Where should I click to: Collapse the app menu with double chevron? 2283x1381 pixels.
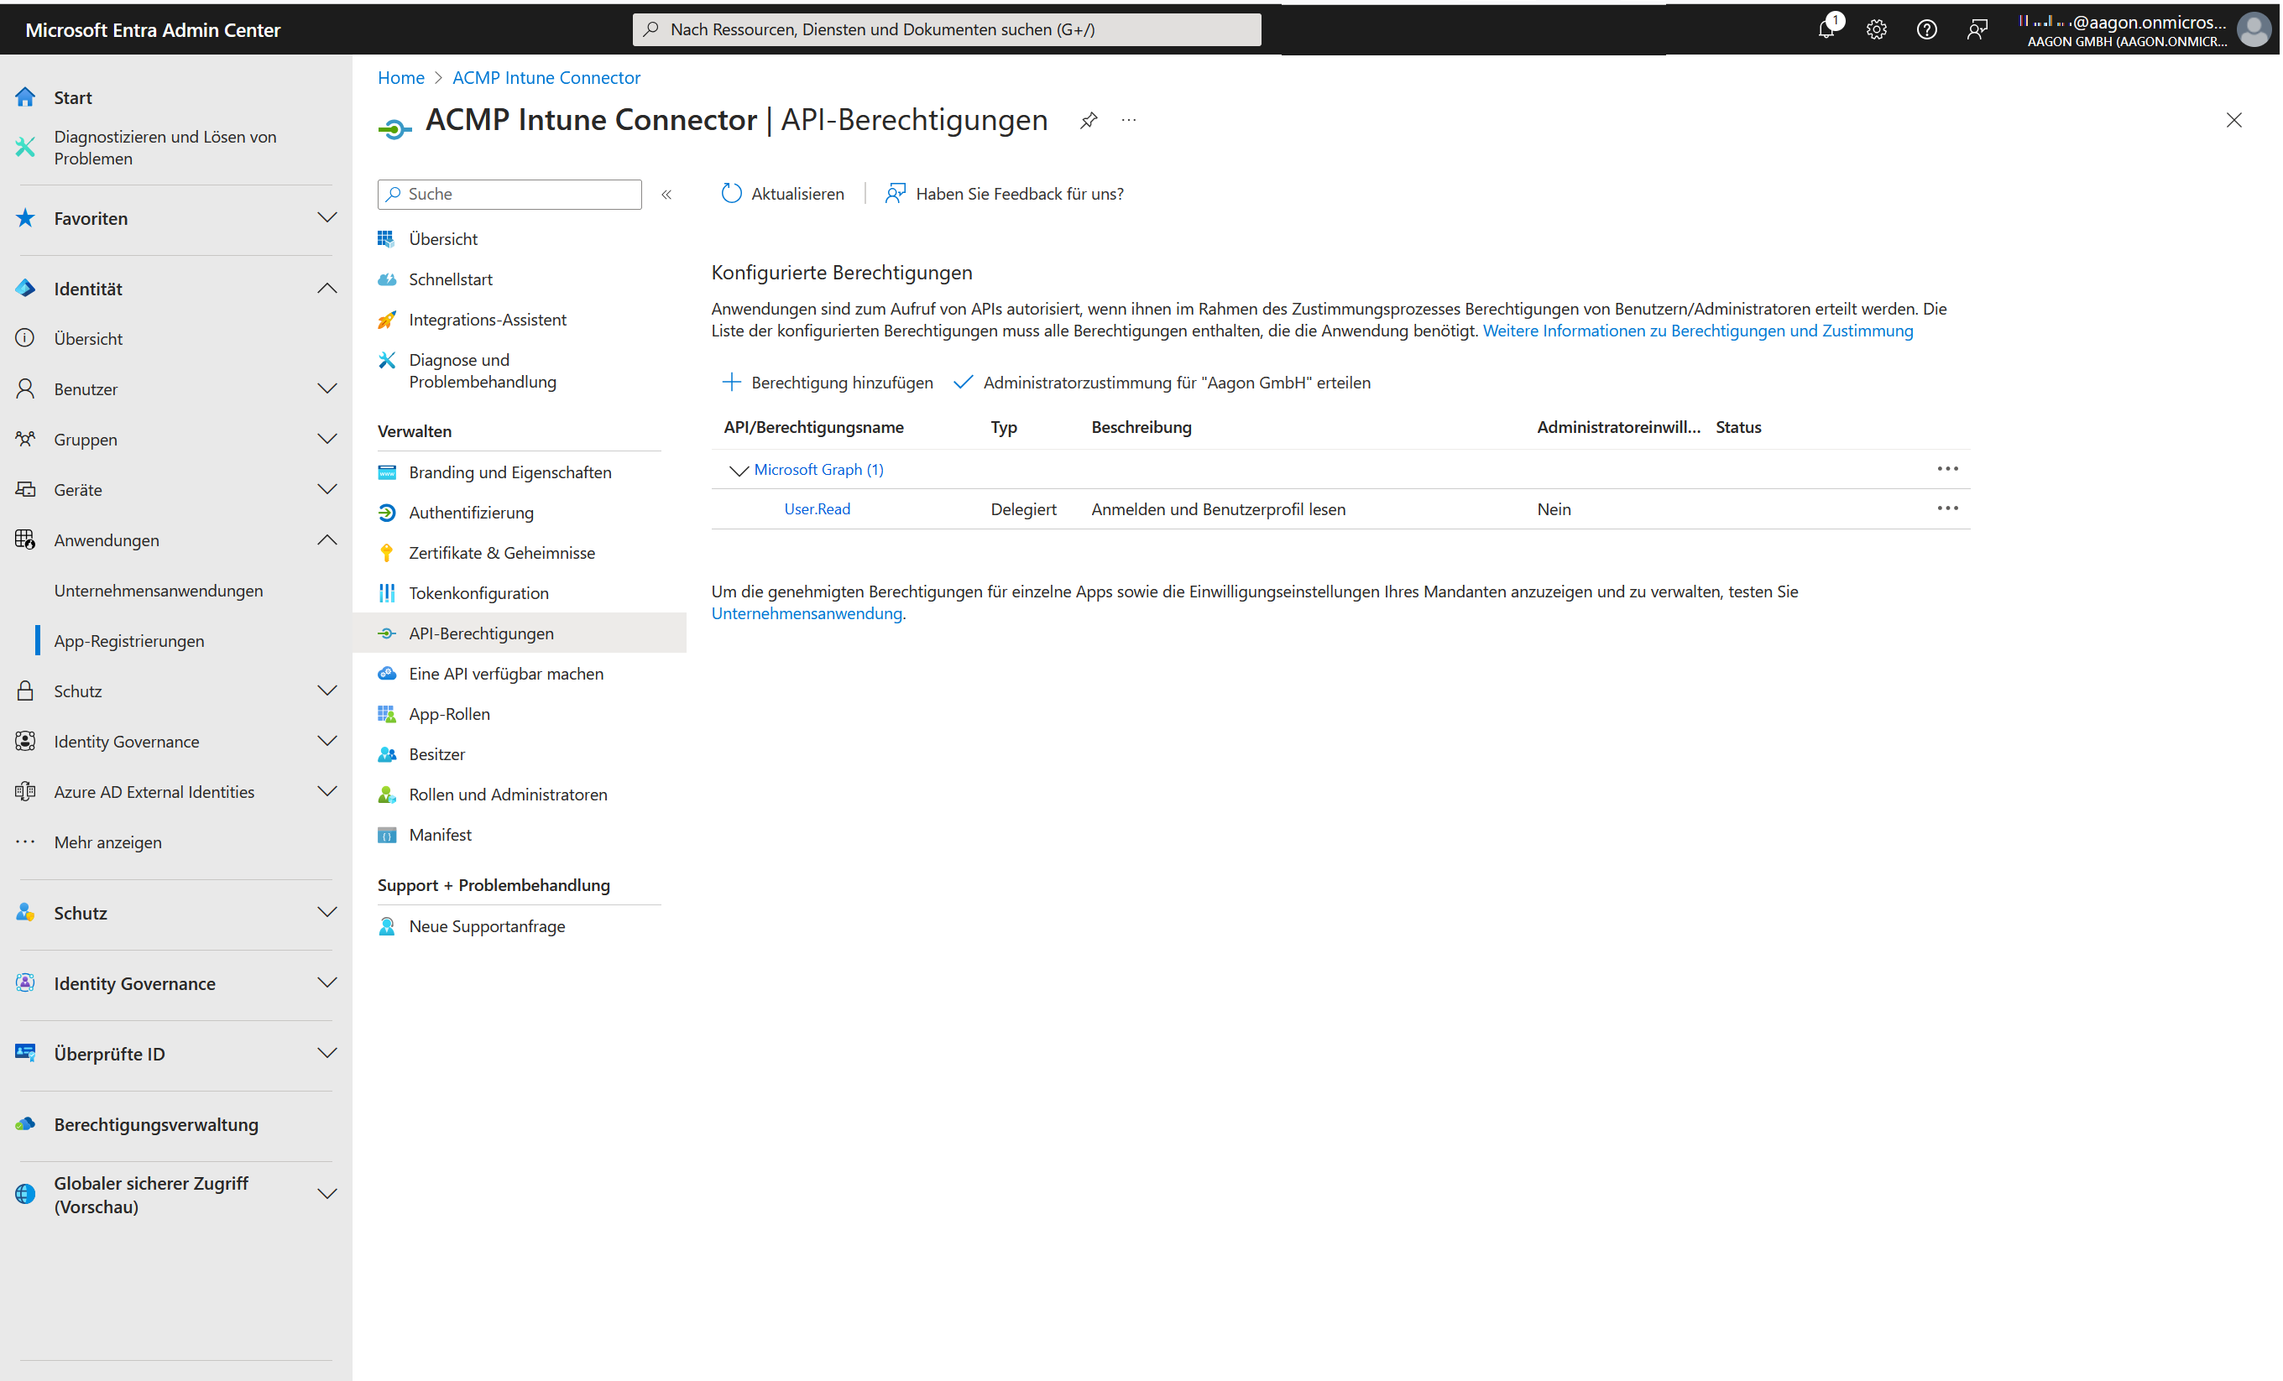[666, 195]
